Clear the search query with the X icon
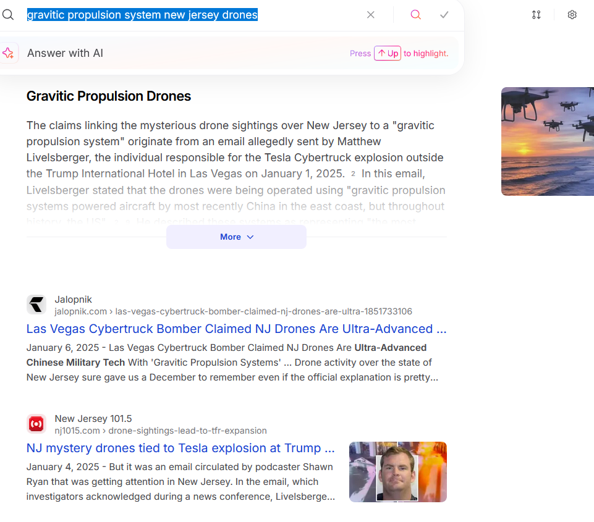The image size is (594, 522). pos(370,15)
